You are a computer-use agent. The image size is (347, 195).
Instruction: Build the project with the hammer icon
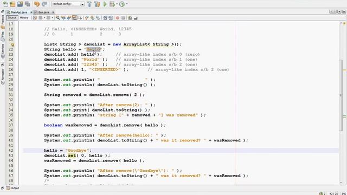[89, 4]
